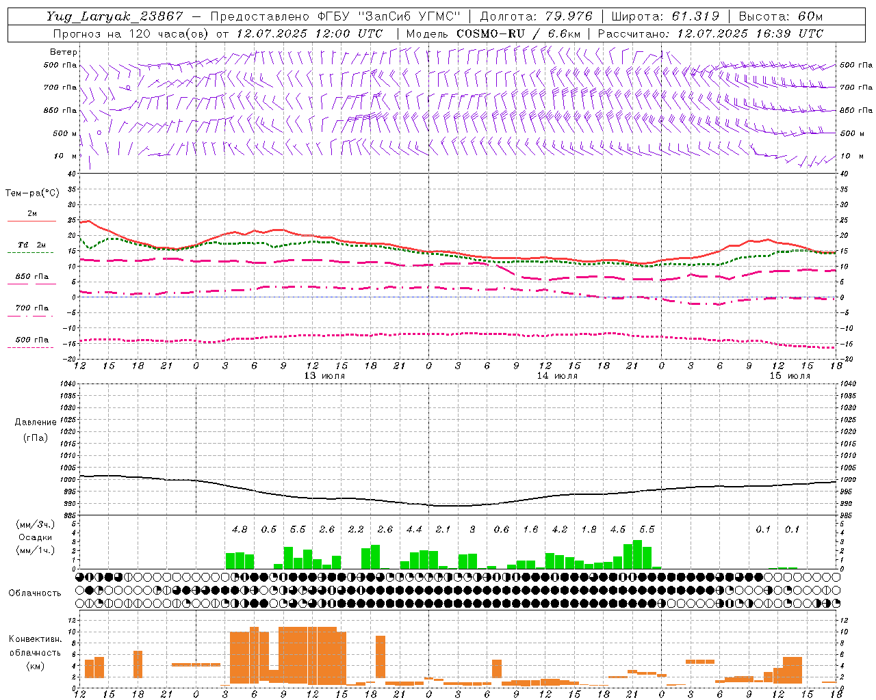This screenshot has height=700, width=876.
Task: Click the 700 гПа temperature legend entry
Action: coord(32,309)
